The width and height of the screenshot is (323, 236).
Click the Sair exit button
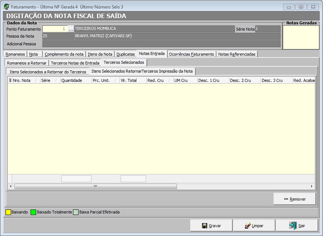coord(297,226)
